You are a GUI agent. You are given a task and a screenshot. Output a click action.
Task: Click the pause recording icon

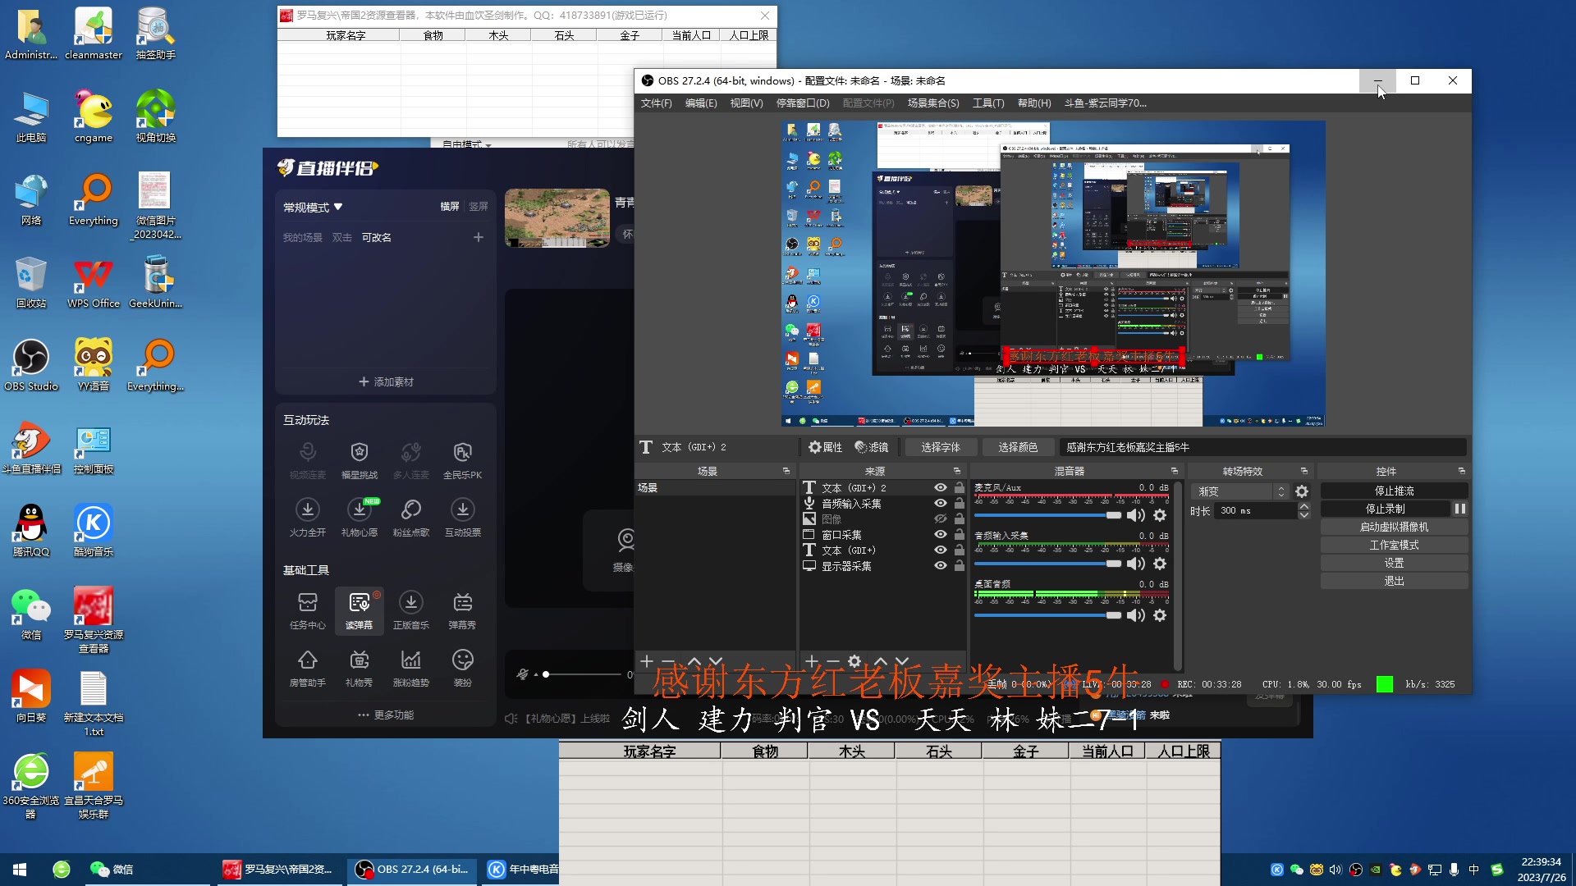pos(1460,509)
